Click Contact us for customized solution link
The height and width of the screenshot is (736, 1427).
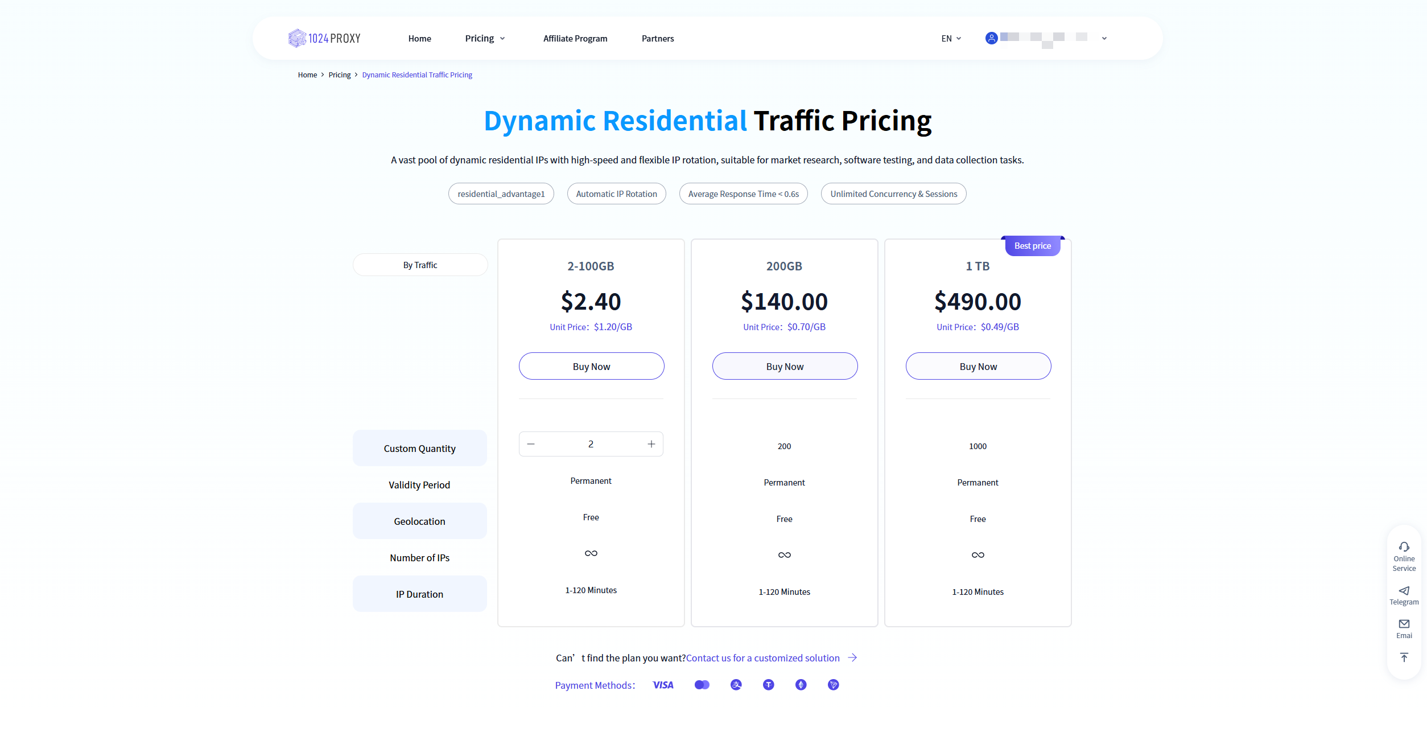click(762, 658)
